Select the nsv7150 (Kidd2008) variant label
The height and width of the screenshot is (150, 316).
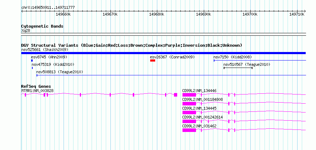[233, 57]
